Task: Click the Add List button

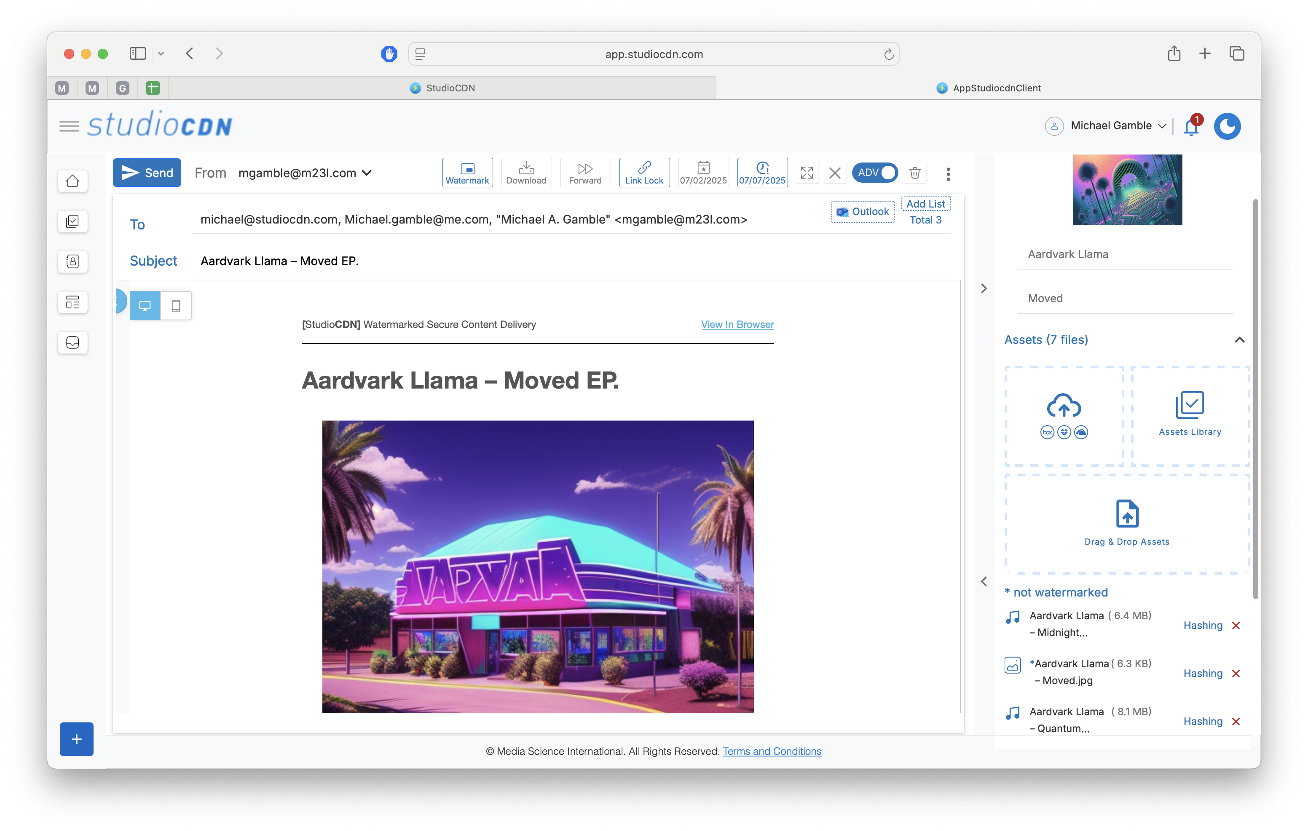Action: click(x=926, y=204)
